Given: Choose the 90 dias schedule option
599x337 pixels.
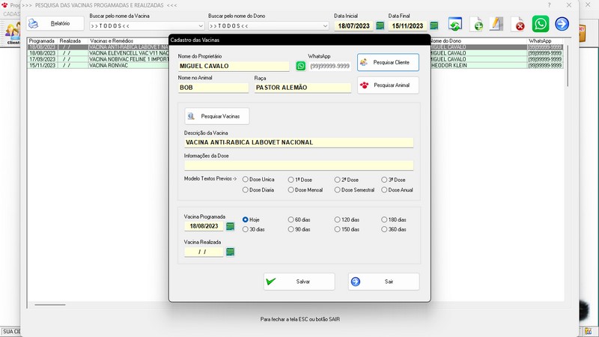Looking at the screenshot, I should coord(291,229).
